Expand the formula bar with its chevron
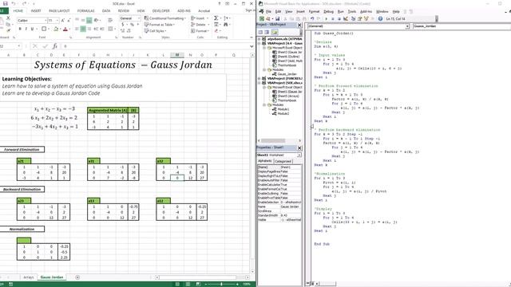The image size is (511, 287). click(x=252, y=46)
